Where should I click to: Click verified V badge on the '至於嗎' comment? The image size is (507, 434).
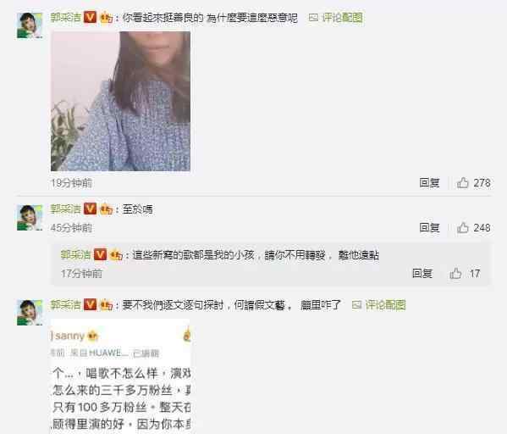pyautogui.click(x=90, y=209)
